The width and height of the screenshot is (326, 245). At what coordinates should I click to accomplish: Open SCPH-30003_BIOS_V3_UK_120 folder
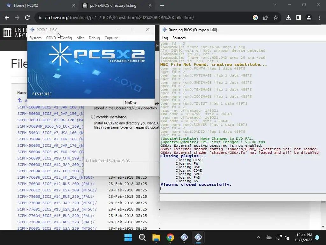[x=50, y=120]
